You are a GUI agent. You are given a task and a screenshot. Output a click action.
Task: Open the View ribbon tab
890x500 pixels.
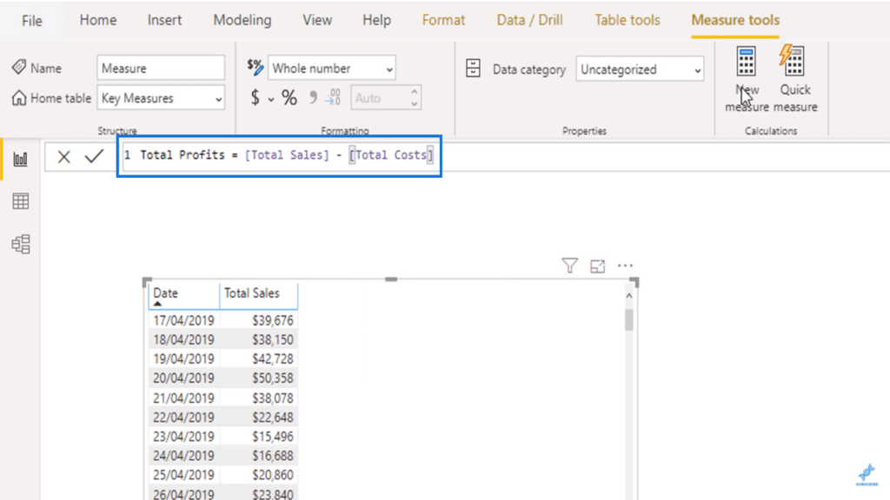(x=317, y=20)
